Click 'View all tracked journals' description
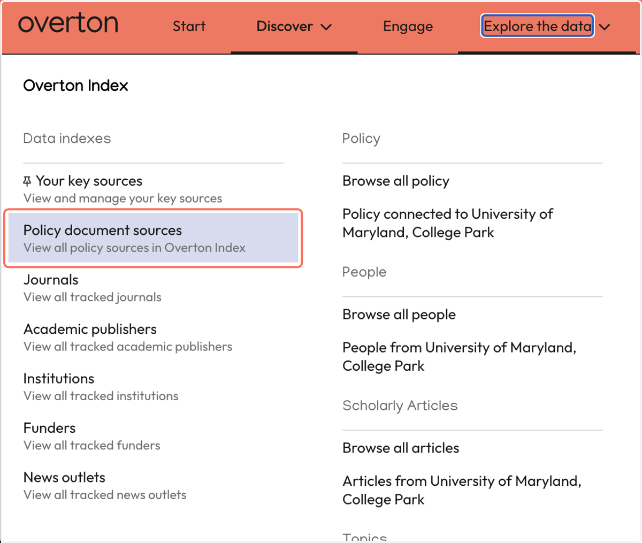Image resolution: width=642 pixels, height=543 pixels. tap(92, 297)
